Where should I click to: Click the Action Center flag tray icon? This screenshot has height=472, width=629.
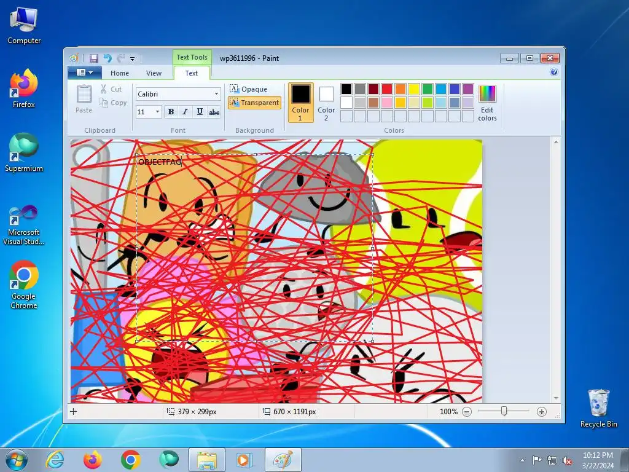[x=537, y=460]
